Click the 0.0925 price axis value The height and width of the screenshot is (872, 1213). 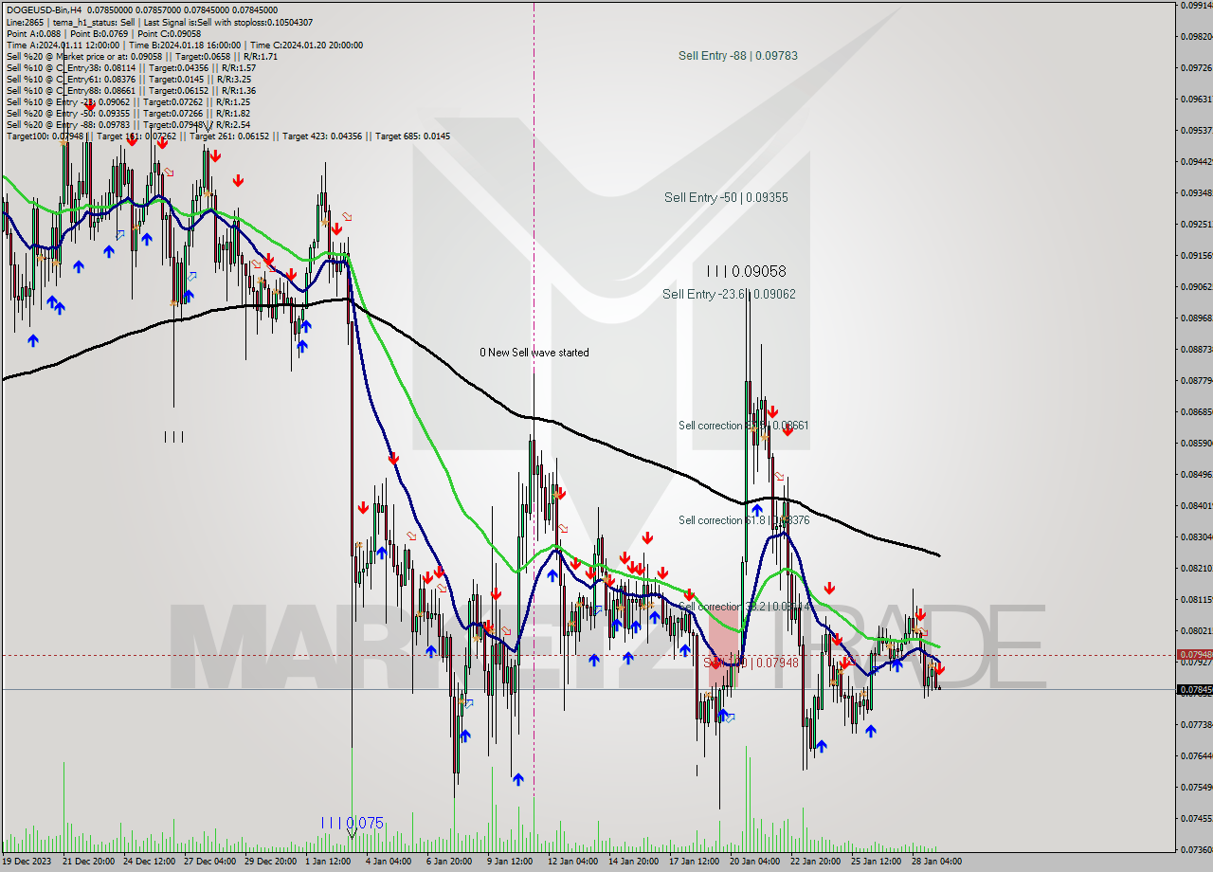(1196, 224)
